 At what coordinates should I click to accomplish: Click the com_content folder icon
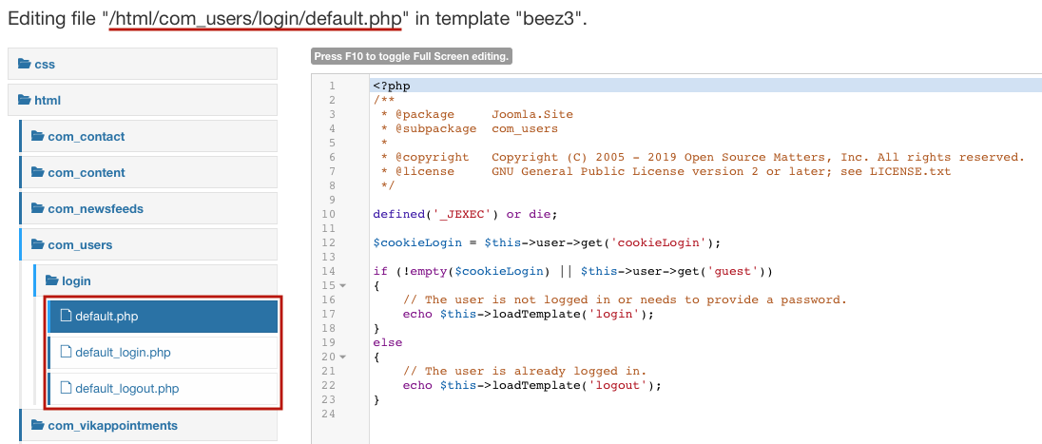pos(38,172)
